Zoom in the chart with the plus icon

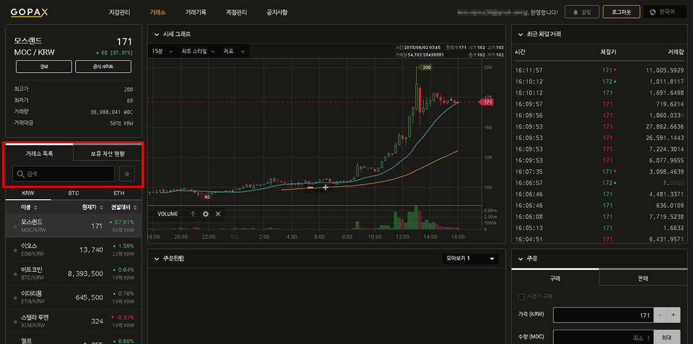point(326,187)
